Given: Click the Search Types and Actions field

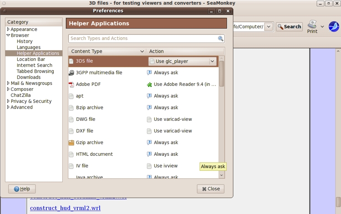Looking at the screenshot, I should [x=143, y=39].
